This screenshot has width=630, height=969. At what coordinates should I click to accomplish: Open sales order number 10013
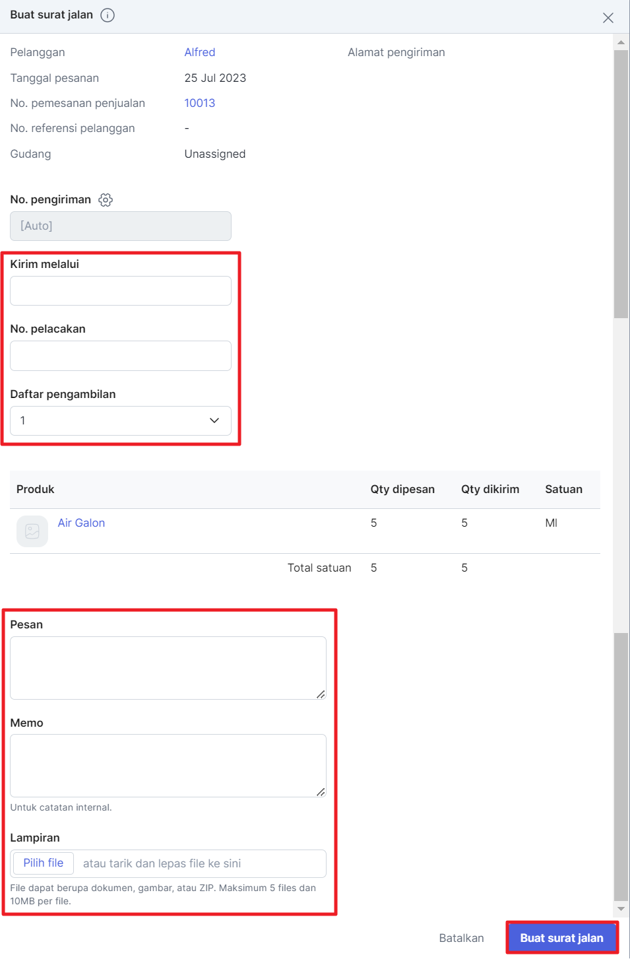click(200, 103)
